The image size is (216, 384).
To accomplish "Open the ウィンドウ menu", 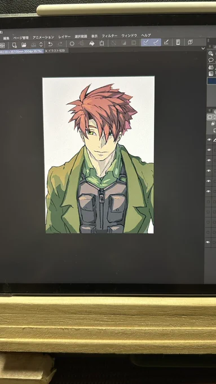I will (x=129, y=36).
